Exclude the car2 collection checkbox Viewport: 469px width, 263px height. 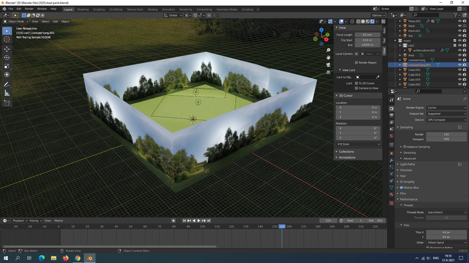[x=455, y=45]
